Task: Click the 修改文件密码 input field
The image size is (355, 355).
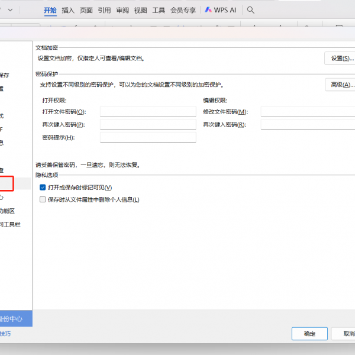Action: pos(308,112)
